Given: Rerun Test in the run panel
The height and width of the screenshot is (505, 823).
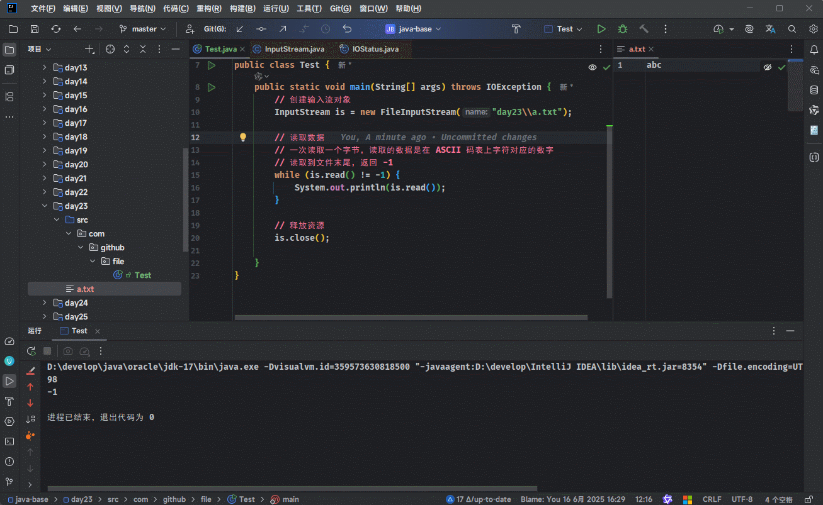Looking at the screenshot, I should point(31,351).
